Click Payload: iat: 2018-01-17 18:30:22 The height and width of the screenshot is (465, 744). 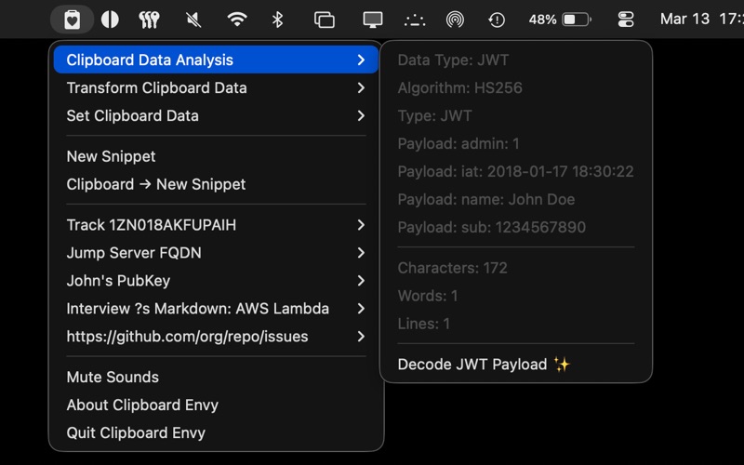click(x=516, y=171)
